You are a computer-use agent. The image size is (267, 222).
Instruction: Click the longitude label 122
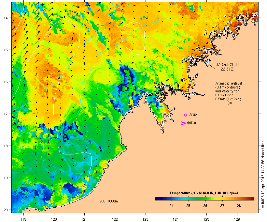pyautogui.click(x=115, y=219)
